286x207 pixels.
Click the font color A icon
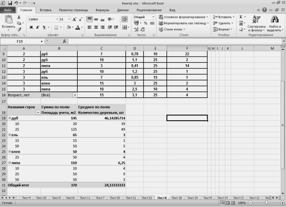(78, 27)
